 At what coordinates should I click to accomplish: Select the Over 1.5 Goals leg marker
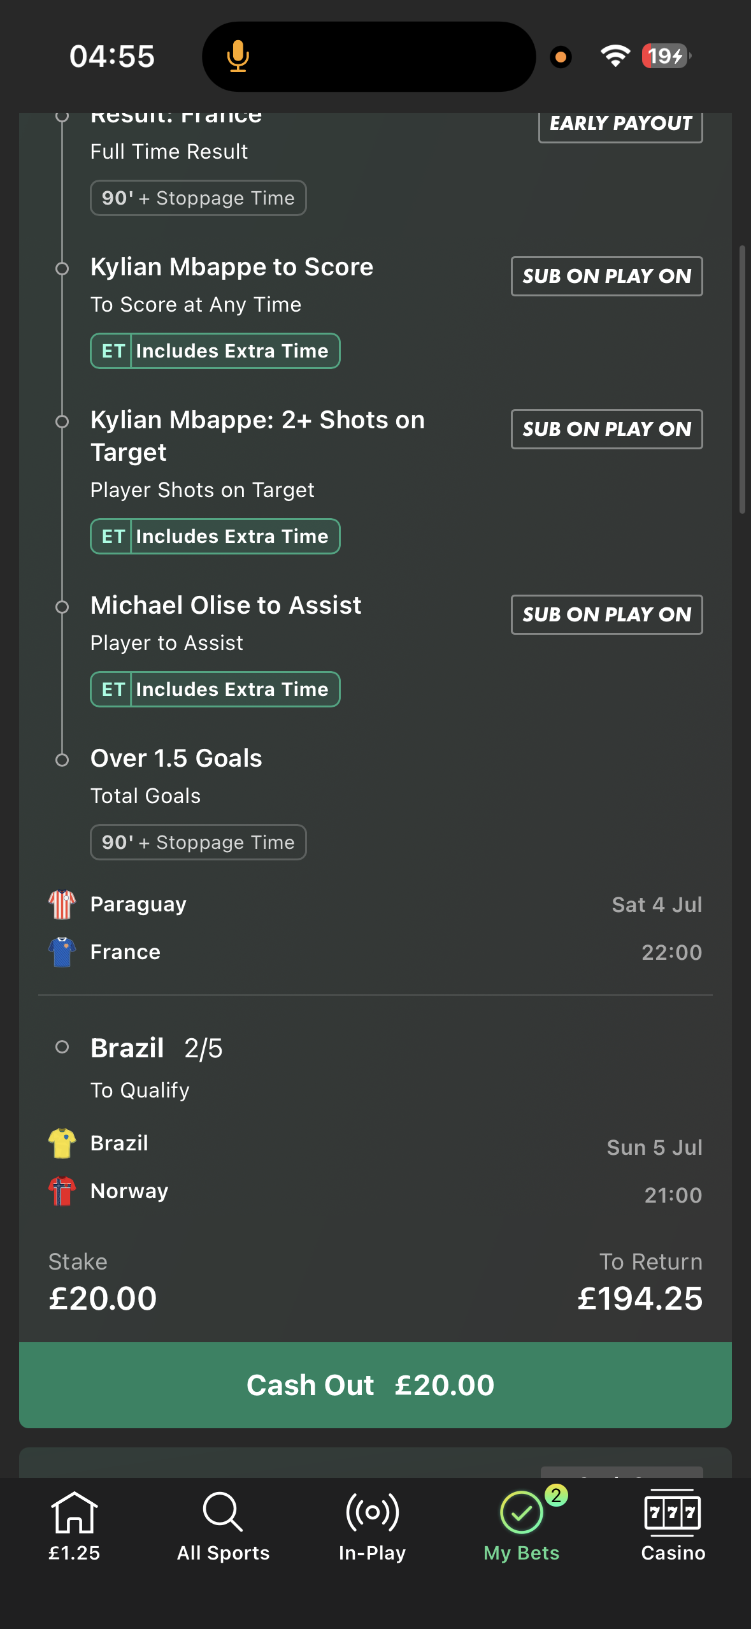click(62, 760)
